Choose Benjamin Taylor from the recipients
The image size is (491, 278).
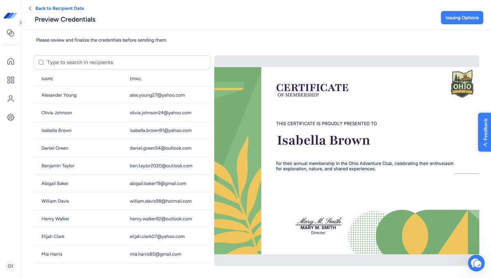[x=122, y=166]
